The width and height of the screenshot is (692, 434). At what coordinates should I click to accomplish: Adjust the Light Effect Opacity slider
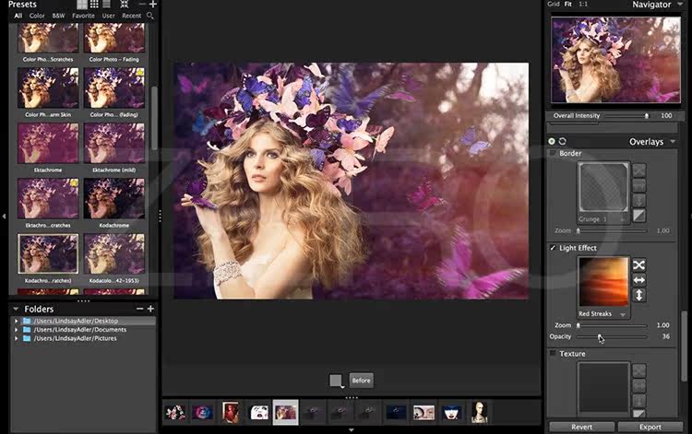coord(599,336)
